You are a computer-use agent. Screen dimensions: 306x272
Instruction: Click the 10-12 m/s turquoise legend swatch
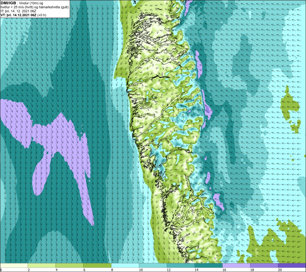pos(153,265)
